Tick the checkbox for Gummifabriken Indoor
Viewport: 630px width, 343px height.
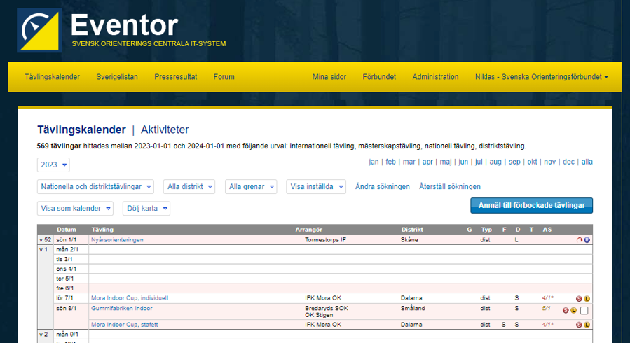pos(584,311)
